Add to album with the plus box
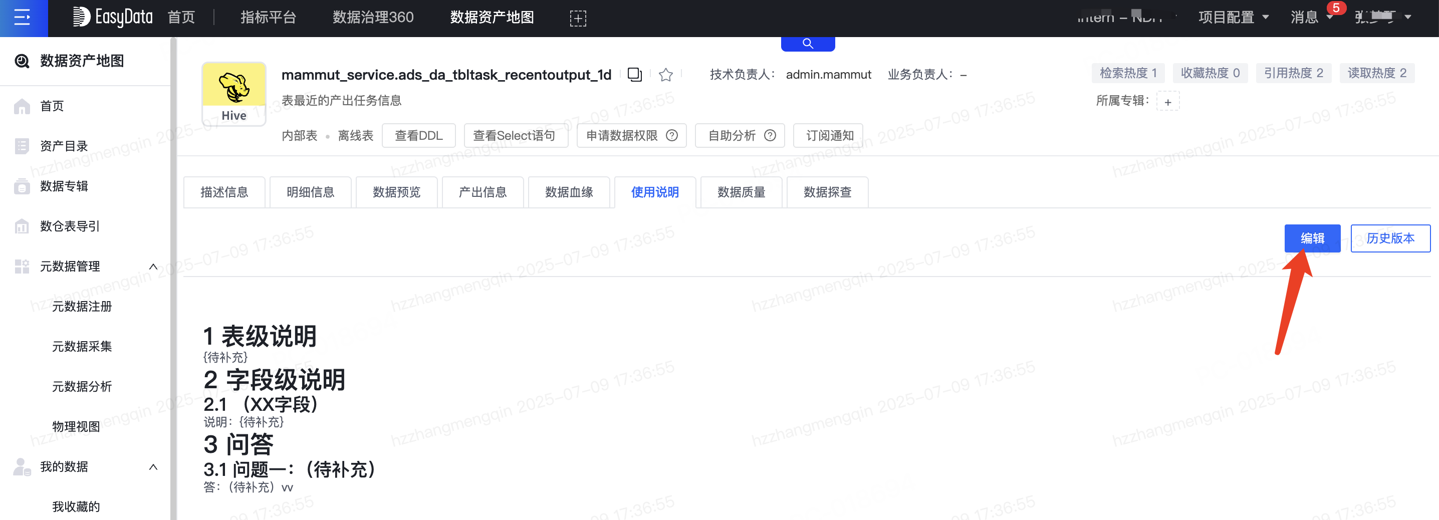The height and width of the screenshot is (520, 1439). coord(1167,102)
